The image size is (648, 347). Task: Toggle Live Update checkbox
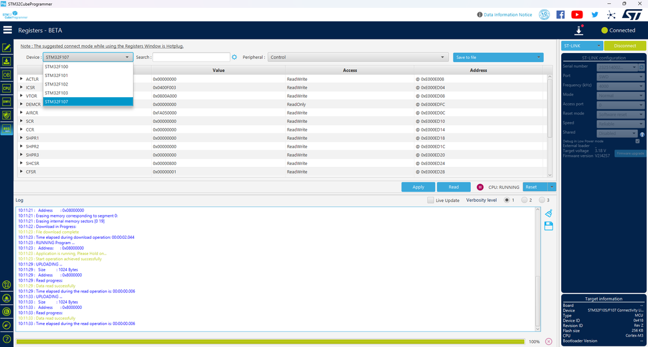(431, 200)
